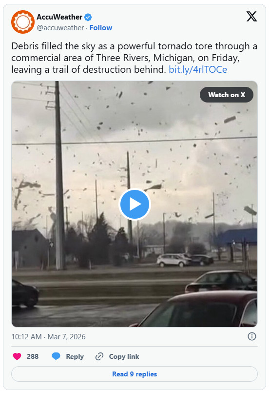This screenshot has width=270, height=393.
Task: Click the tweet text about Three Rivers tornado
Action: [135, 58]
